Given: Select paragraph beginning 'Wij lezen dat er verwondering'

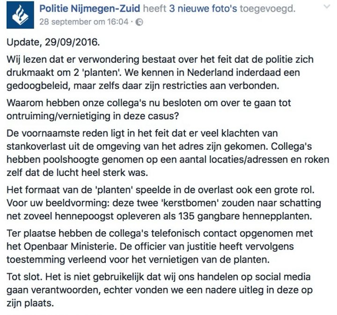Looking at the screenshot, I should (160, 73).
